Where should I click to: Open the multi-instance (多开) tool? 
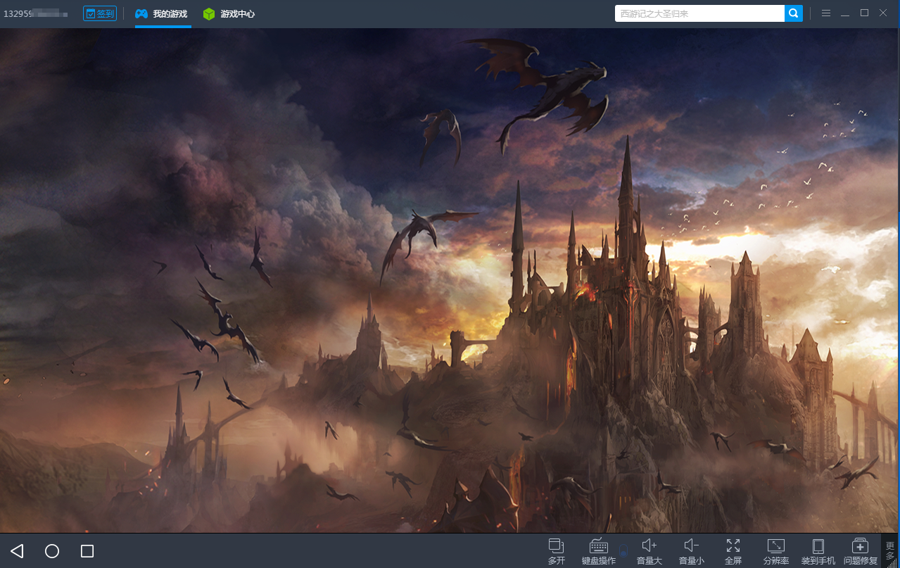pyautogui.click(x=557, y=551)
